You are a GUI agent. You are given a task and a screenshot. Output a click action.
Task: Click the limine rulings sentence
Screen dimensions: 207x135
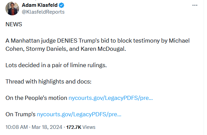coord(56,65)
